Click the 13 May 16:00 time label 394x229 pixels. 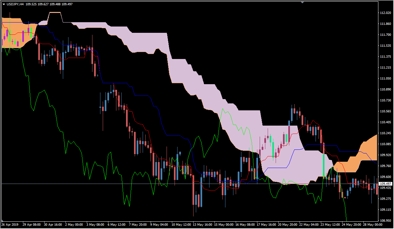pos(202,225)
